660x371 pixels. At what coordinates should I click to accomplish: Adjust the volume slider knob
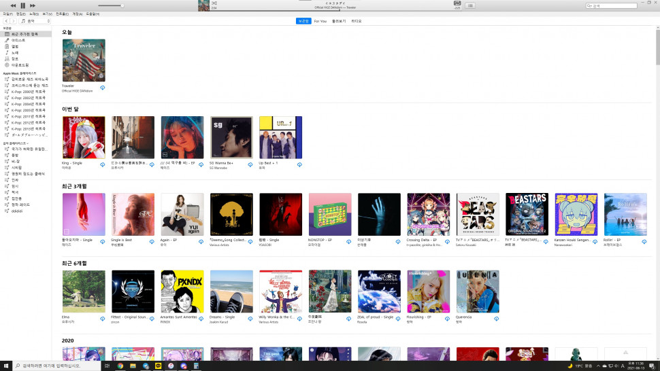click(x=122, y=5)
